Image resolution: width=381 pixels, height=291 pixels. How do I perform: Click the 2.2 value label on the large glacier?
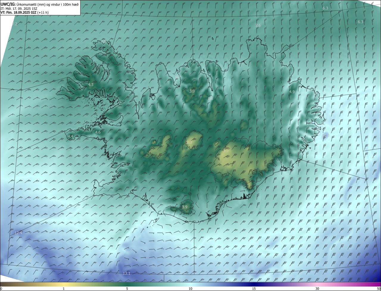(226, 151)
